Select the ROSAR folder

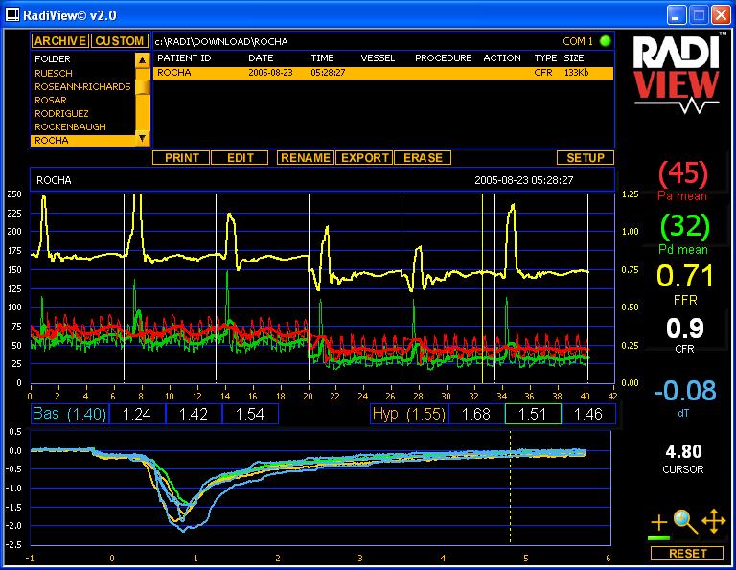(x=51, y=100)
